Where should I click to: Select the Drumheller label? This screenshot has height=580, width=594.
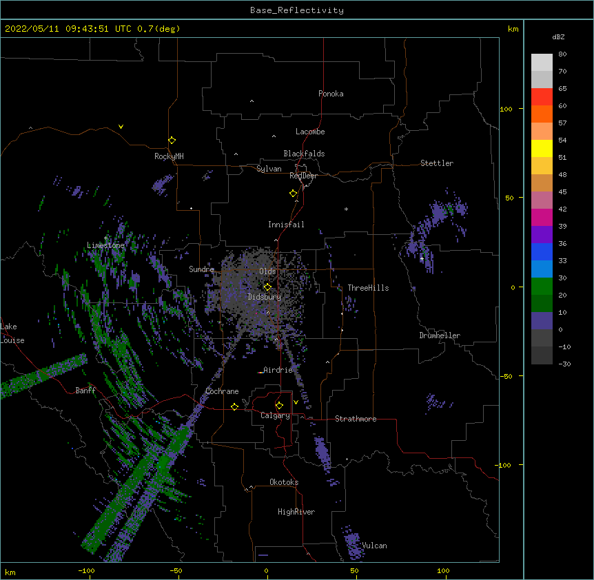tap(440, 335)
